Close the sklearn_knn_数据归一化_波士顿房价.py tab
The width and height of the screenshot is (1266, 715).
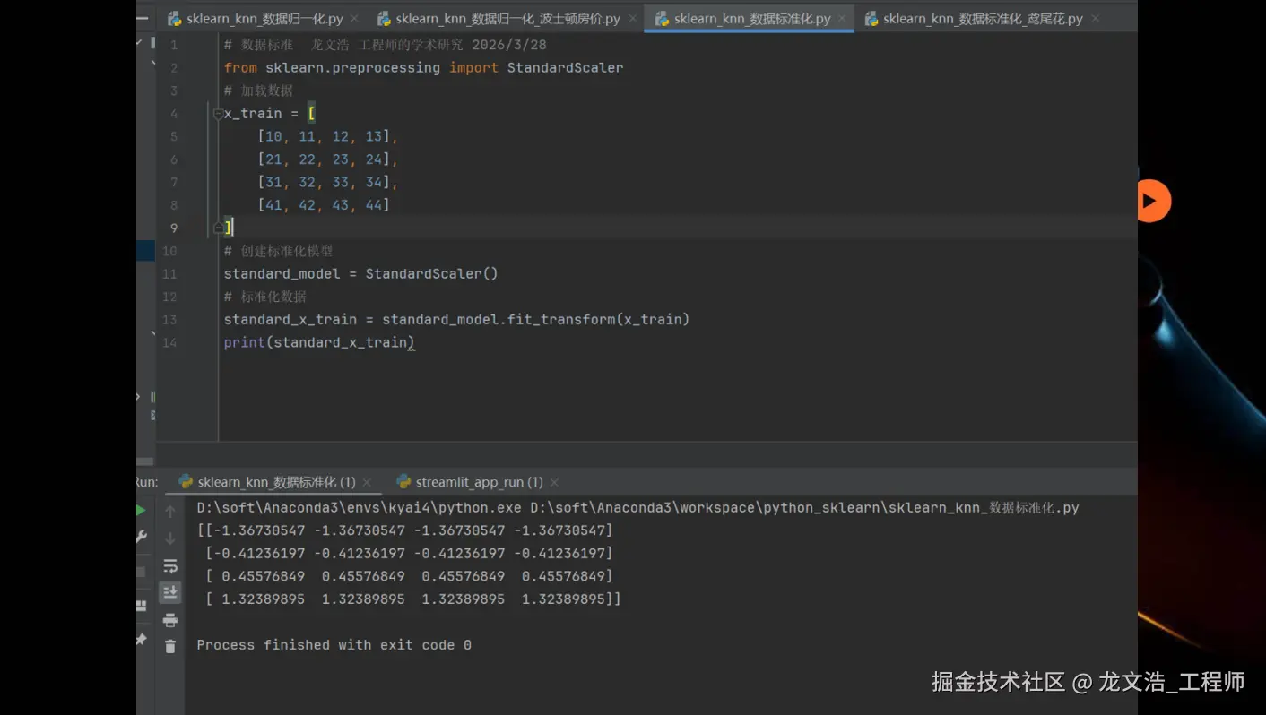(631, 19)
